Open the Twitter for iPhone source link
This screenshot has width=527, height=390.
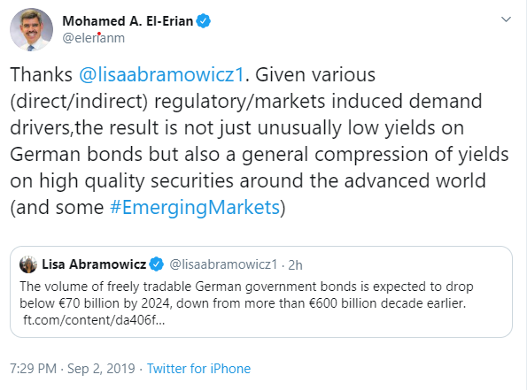point(198,369)
